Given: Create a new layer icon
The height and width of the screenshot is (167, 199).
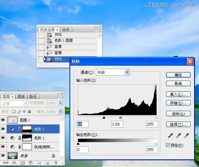Looking at the screenshot, I should coord(47,163).
